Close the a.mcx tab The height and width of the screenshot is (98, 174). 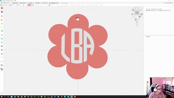(48, 3)
